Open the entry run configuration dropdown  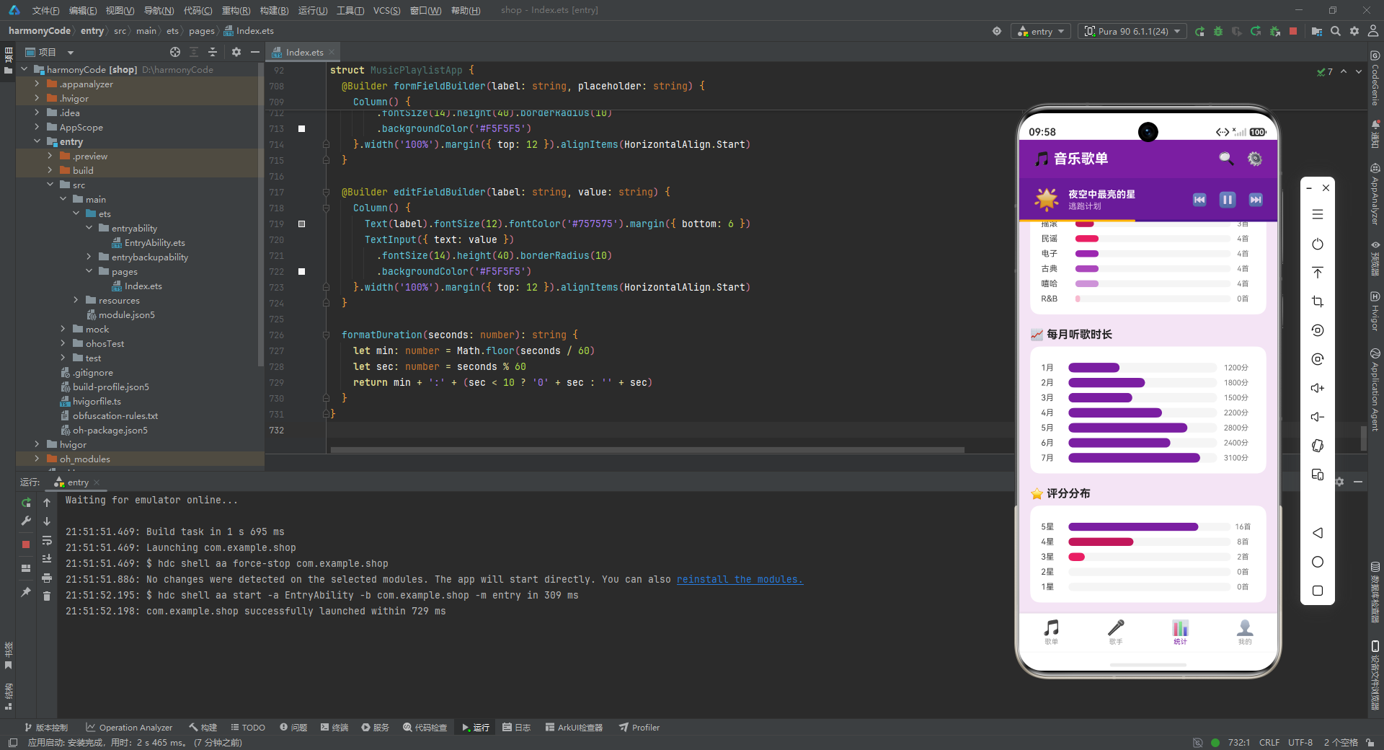click(1041, 31)
